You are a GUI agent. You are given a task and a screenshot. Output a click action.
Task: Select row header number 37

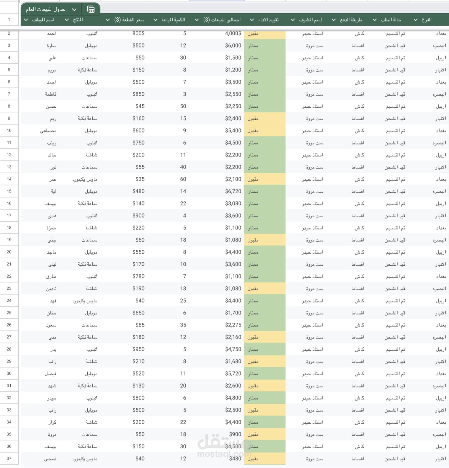(9, 458)
